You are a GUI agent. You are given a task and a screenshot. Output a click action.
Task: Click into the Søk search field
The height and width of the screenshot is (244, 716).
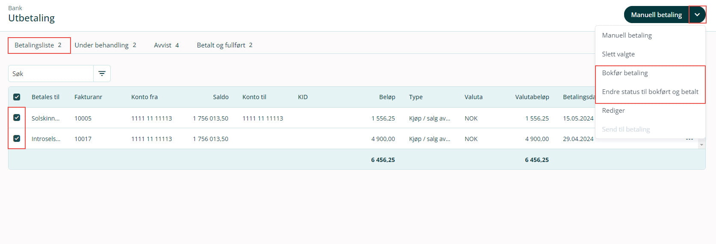(51, 74)
